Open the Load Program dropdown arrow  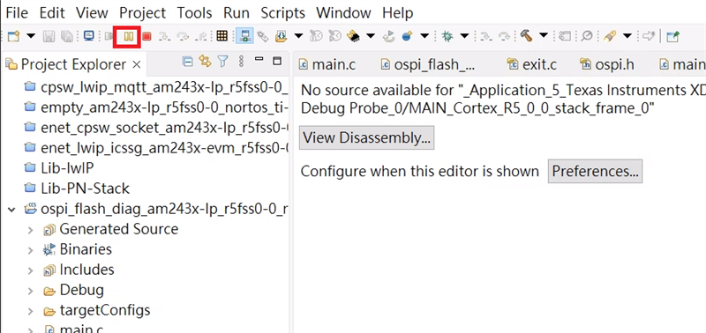pyautogui.click(x=298, y=36)
